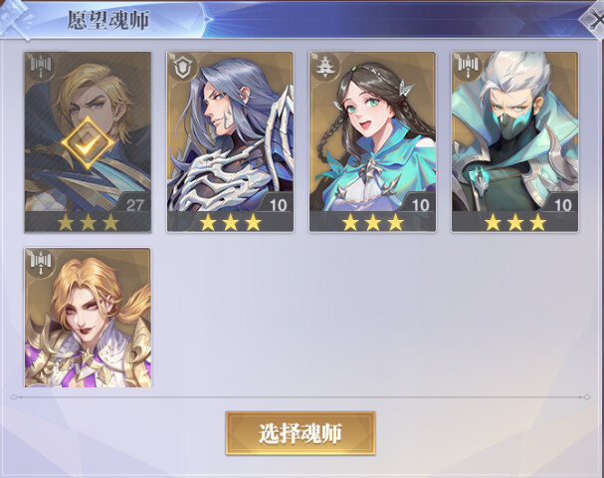The width and height of the screenshot is (604, 478).
Task: Click the attack class icon on blond male card
Action: pyautogui.click(x=41, y=67)
